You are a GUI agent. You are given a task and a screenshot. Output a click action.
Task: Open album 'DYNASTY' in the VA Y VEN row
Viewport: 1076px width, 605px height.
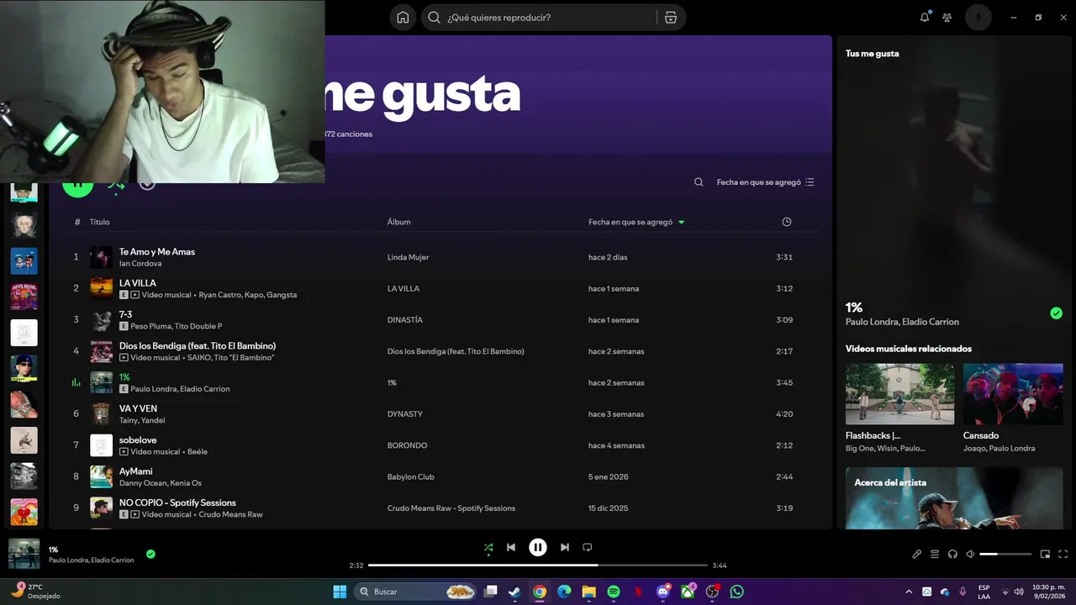pos(404,414)
